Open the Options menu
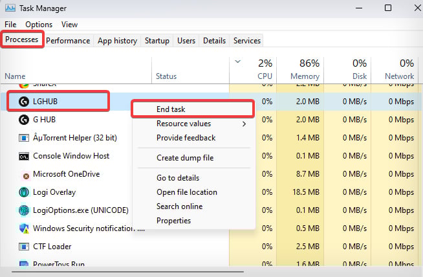Viewport: 423px width, 277px height. (x=39, y=25)
